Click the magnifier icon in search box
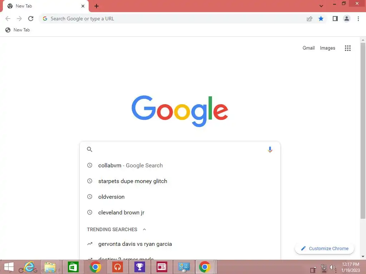 [90, 149]
